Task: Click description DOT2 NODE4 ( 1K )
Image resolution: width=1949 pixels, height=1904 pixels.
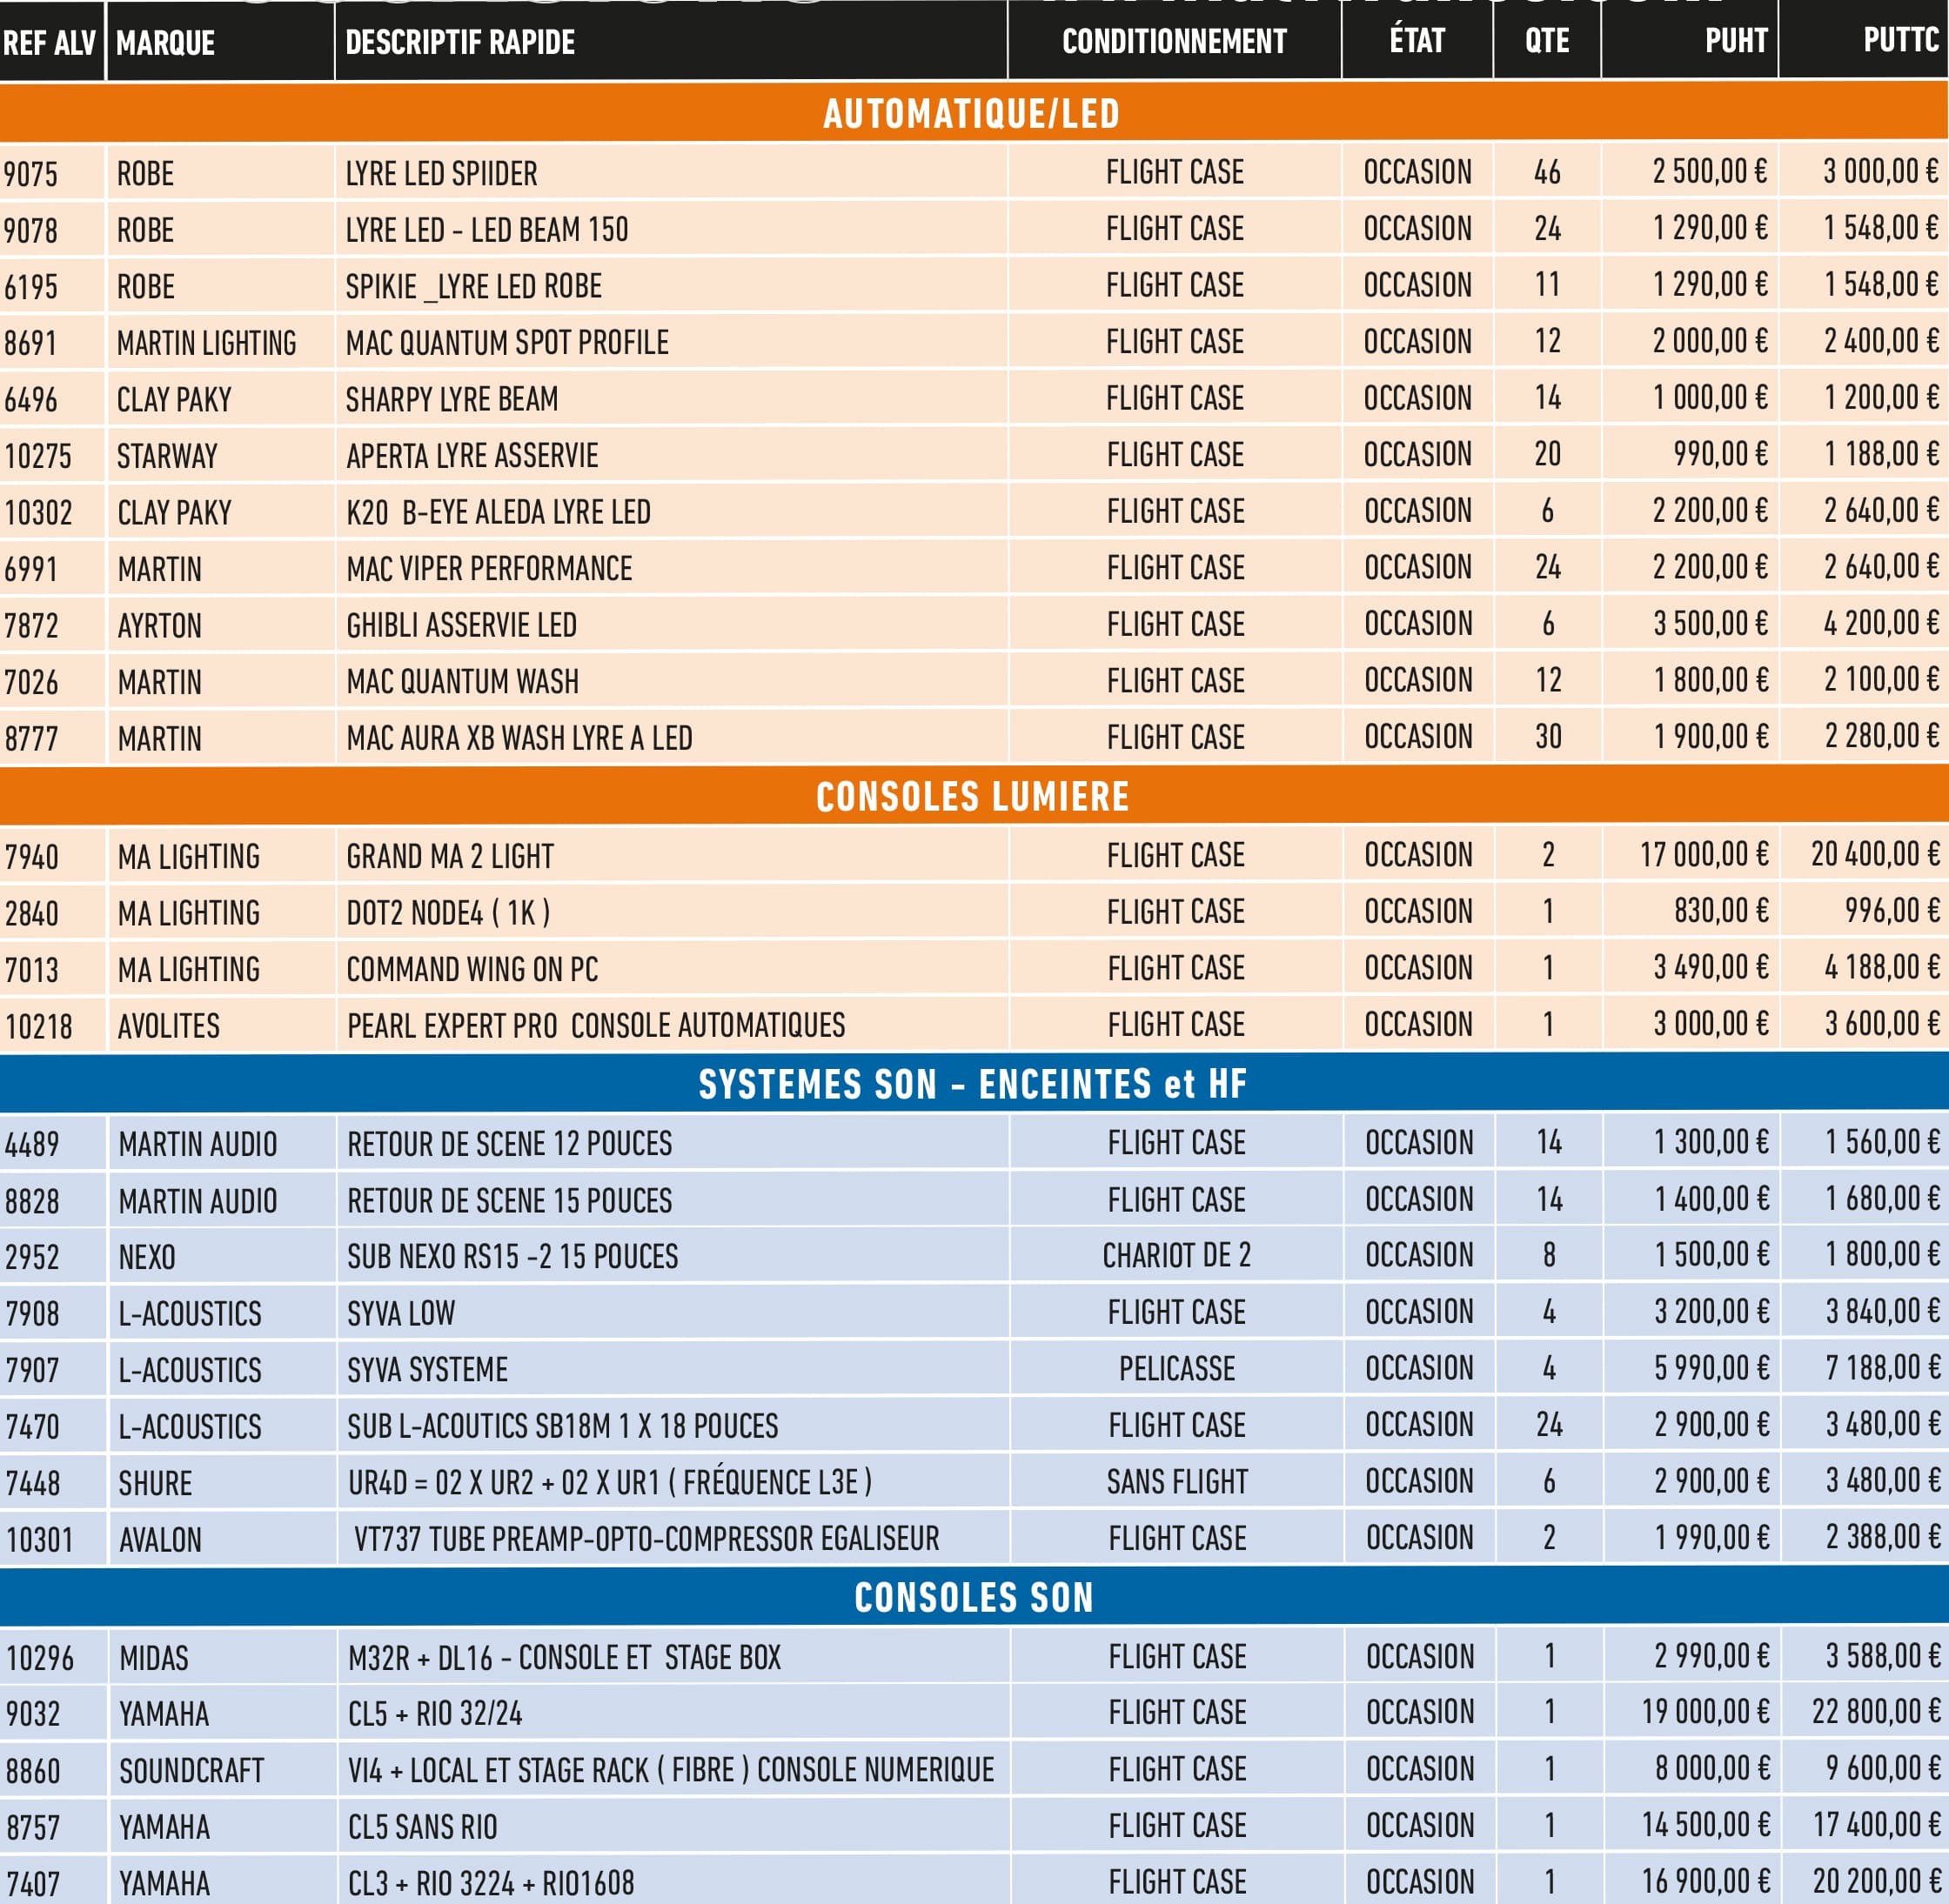Action: coord(448,912)
